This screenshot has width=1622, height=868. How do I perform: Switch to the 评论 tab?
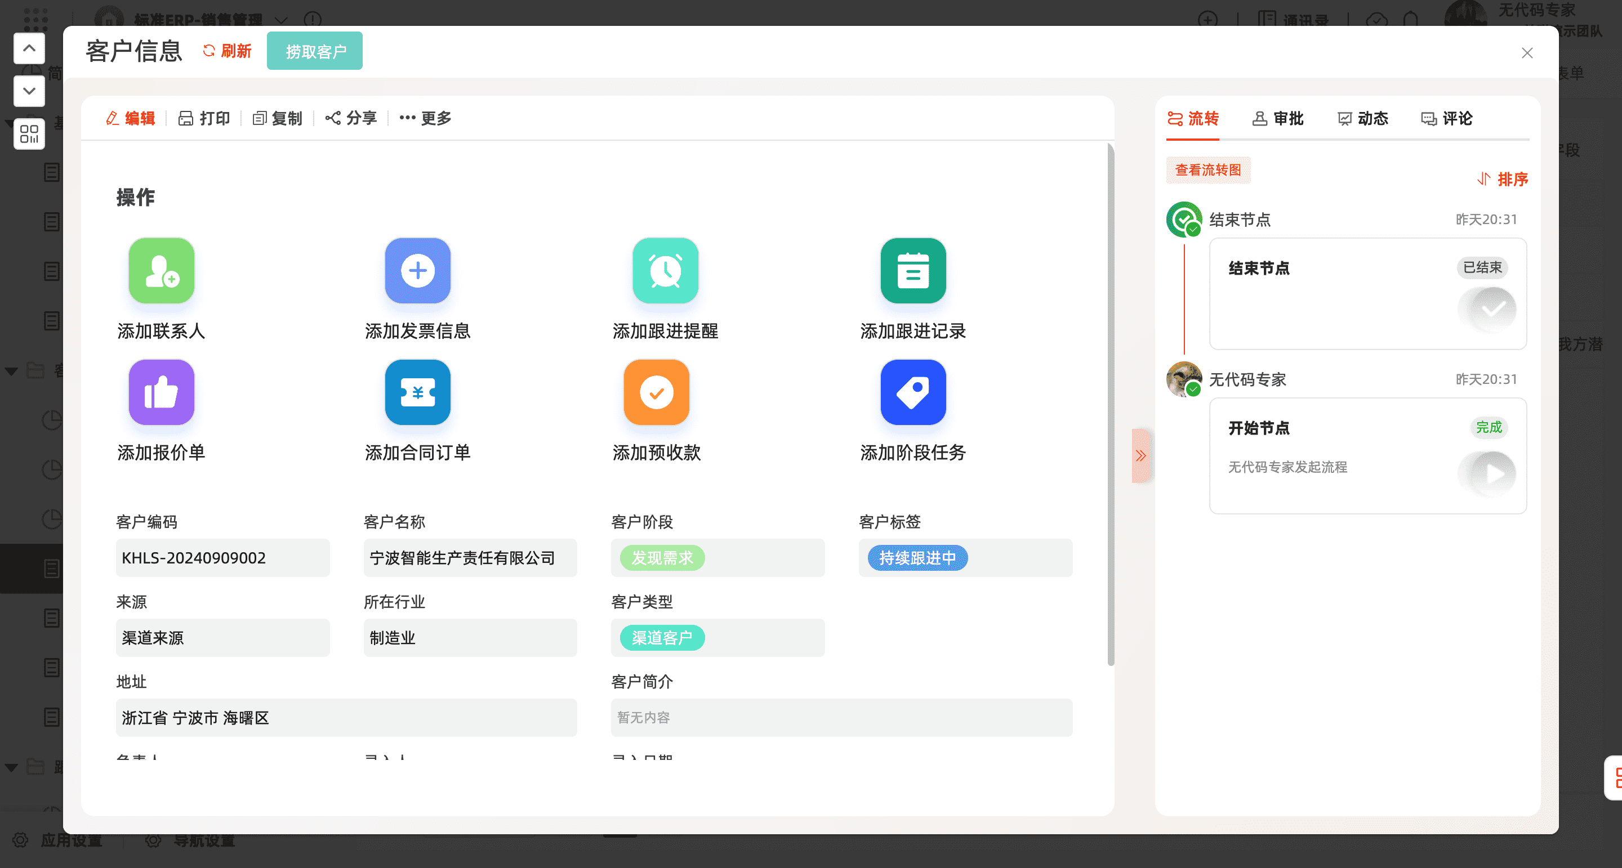tap(1446, 118)
